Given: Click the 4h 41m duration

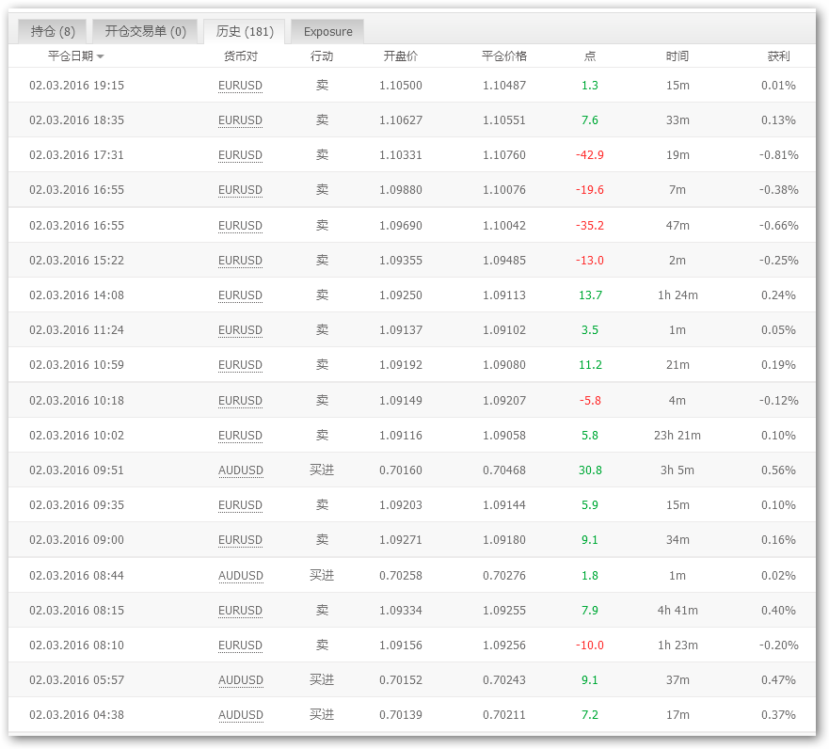Looking at the screenshot, I should 678,611.
